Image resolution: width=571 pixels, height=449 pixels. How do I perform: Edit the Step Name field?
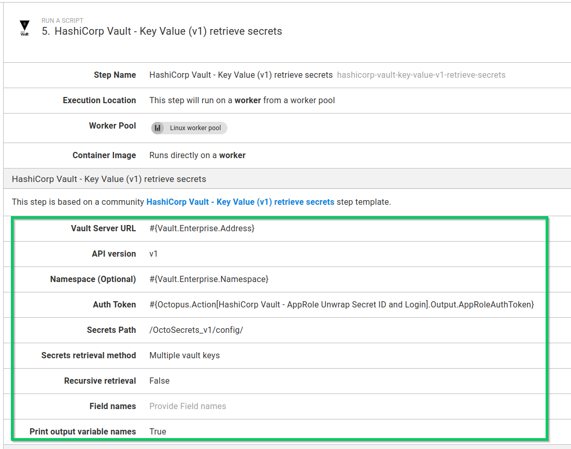[x=239, y=75]
